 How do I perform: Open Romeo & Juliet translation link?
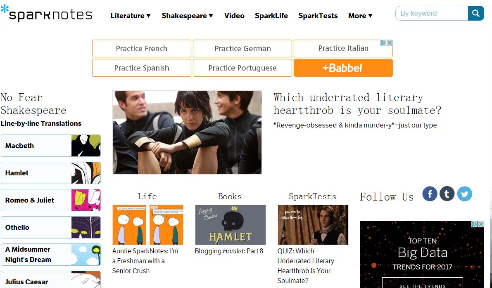pos(51,200)
